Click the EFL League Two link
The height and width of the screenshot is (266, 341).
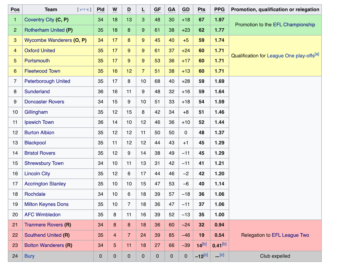click(290, 235)
